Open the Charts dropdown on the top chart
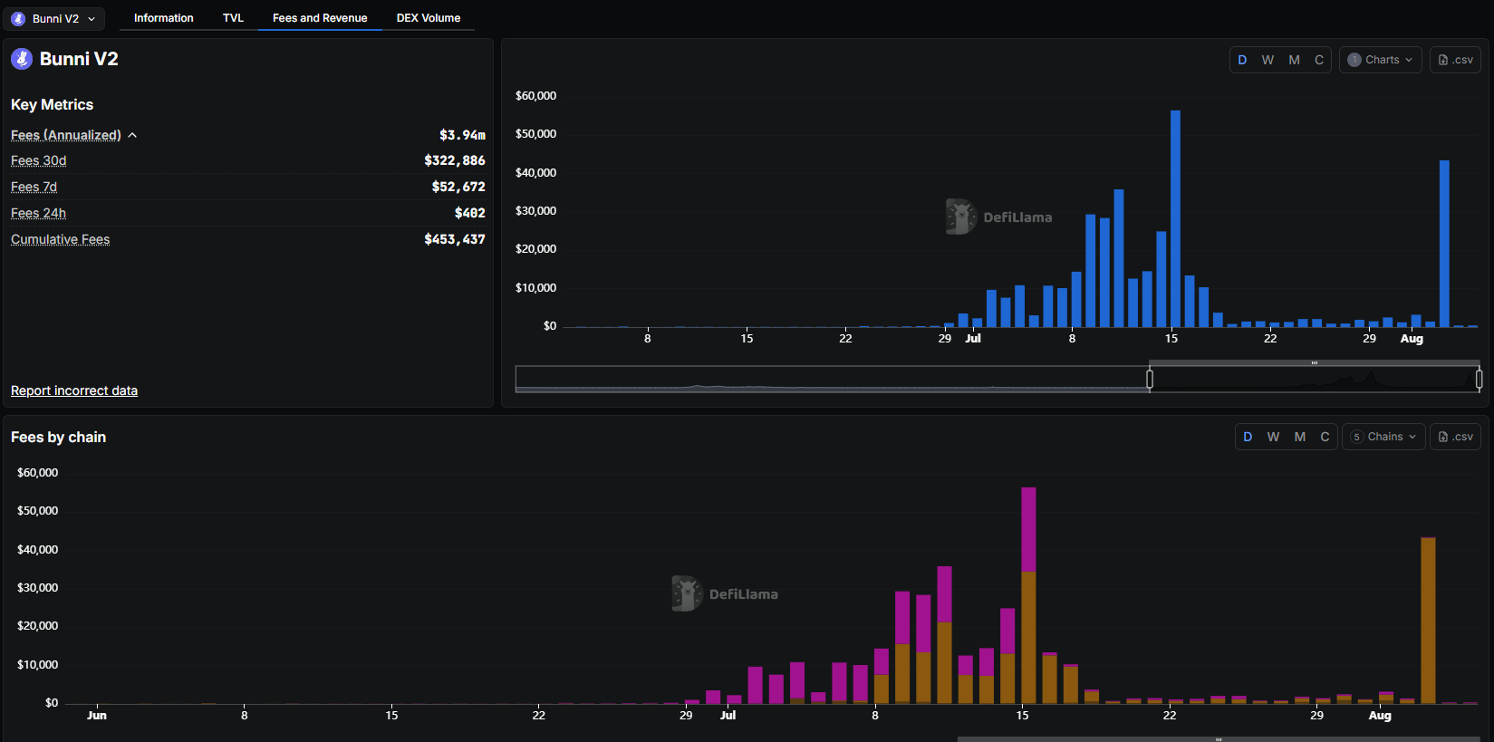 pos(1380,60)
